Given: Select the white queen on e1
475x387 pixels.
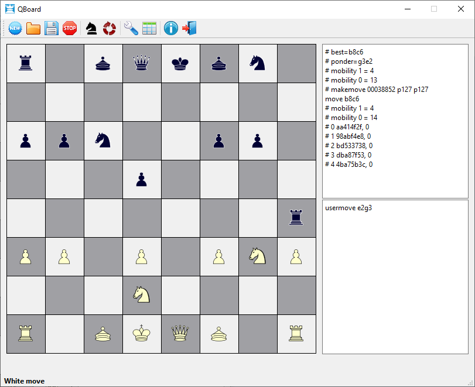Looking at the screenshot, I should coord(180,334).
